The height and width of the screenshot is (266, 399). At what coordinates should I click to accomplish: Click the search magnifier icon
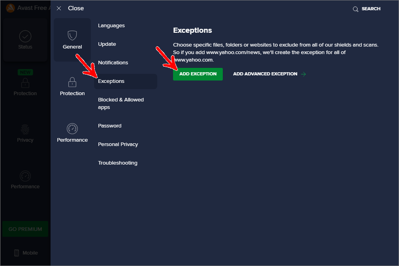coord(356,9)
